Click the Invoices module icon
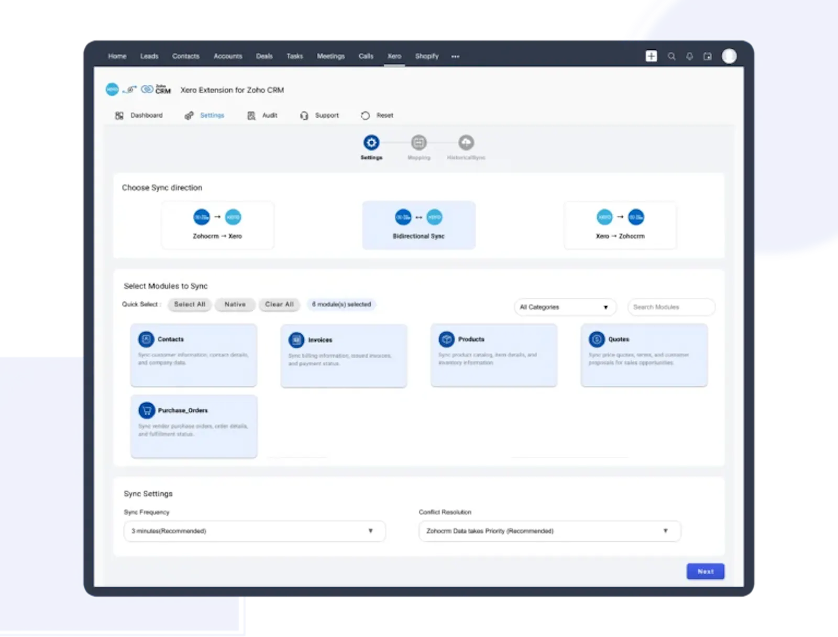The width and height of the screenshot is (838, 637). click(296, 340)
